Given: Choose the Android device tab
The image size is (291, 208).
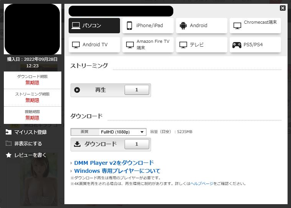Looking at the screenshot, I should [202, 26].
